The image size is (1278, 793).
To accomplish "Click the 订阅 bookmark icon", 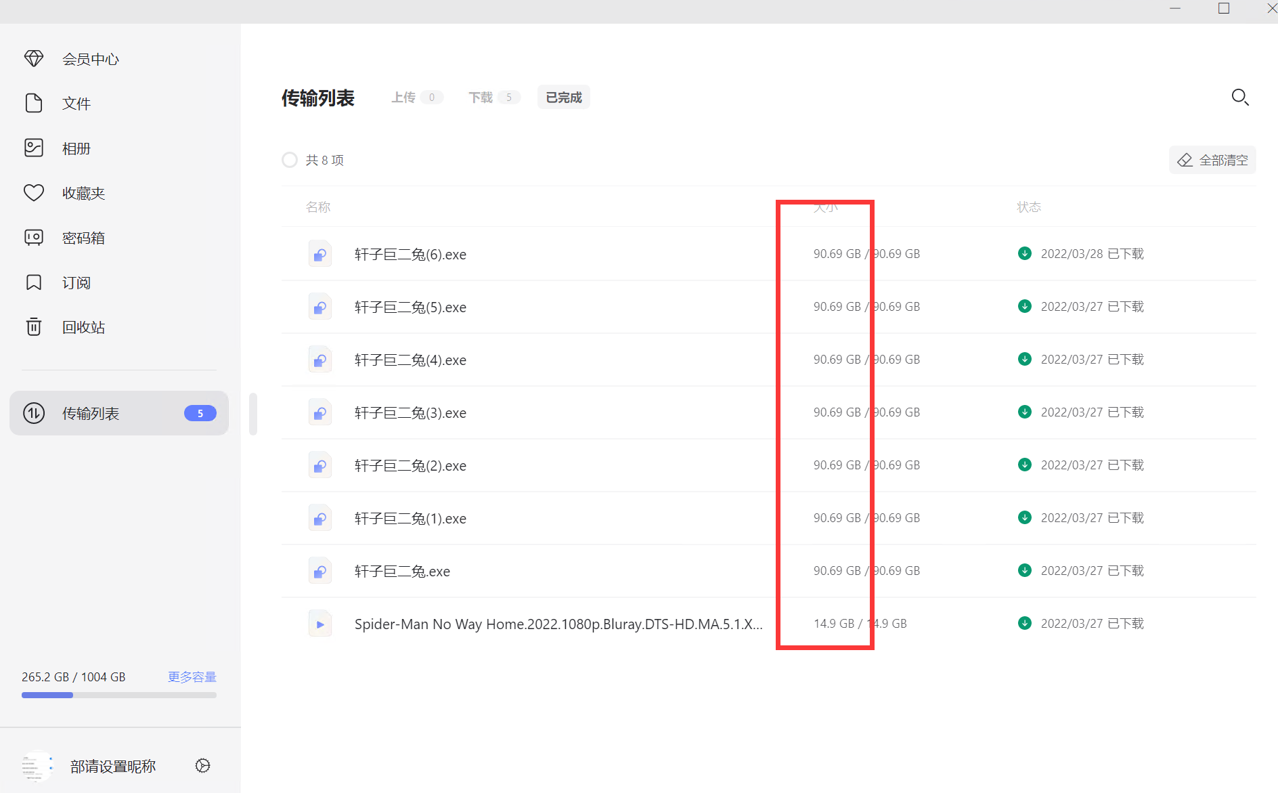I will pos(34,282).
